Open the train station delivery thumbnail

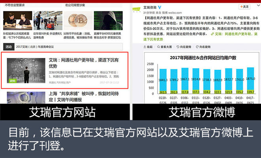(48, 20)
